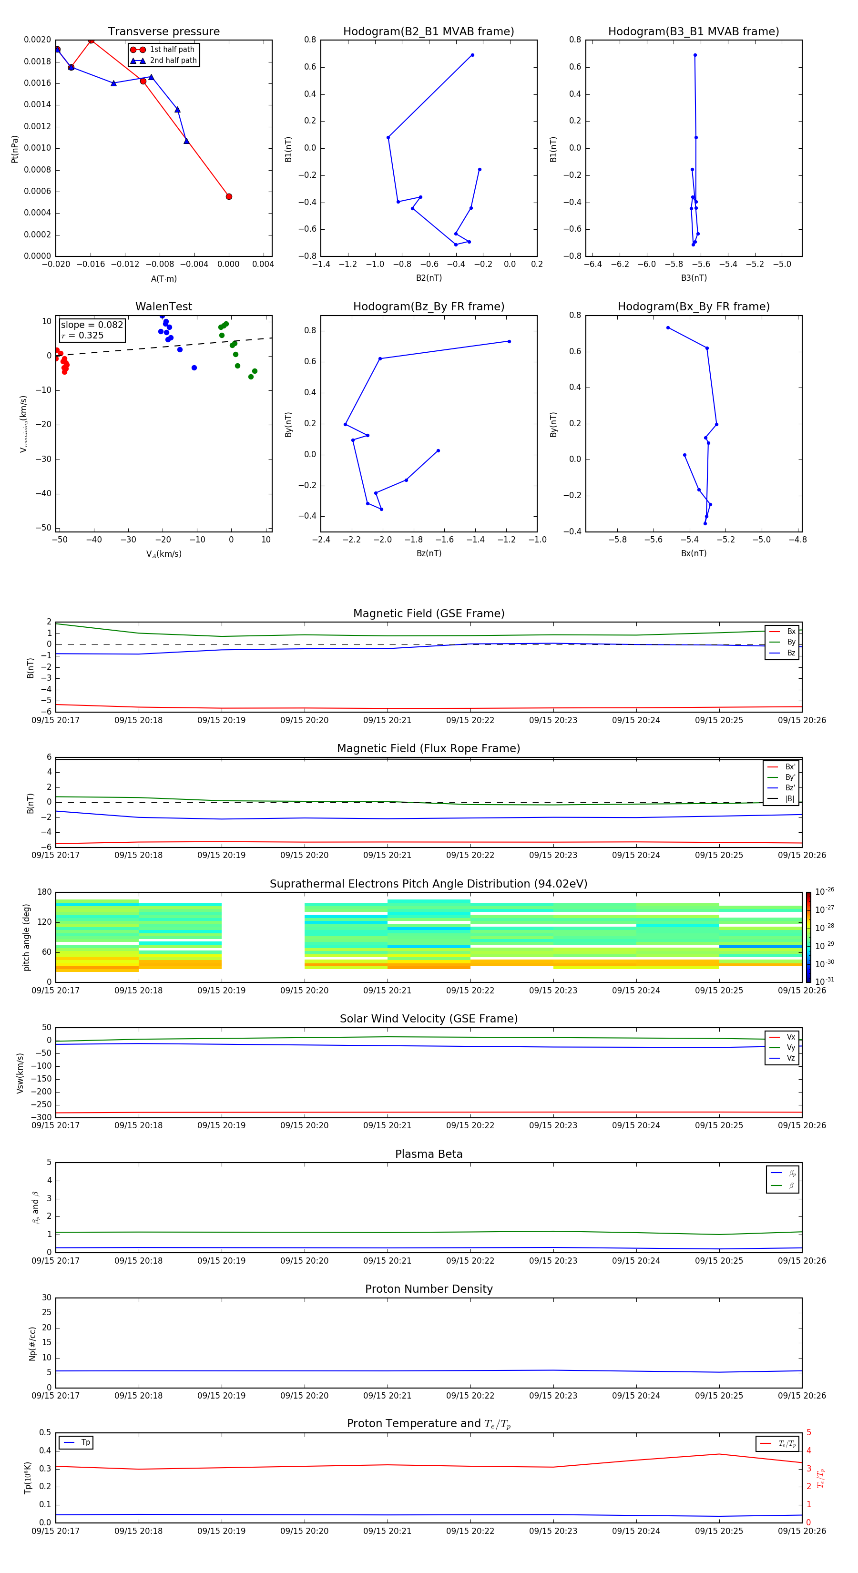The height and width of the screenshot is (1573, 858).
Task: Select "Bx'" in the Flux Rope legend
Action: [781, 766]
